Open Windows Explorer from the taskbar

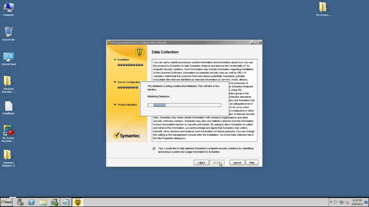pyautogui.click(x=43, y=202)
